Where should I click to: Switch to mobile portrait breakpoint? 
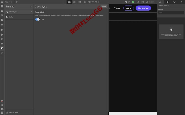pos(85,2)
